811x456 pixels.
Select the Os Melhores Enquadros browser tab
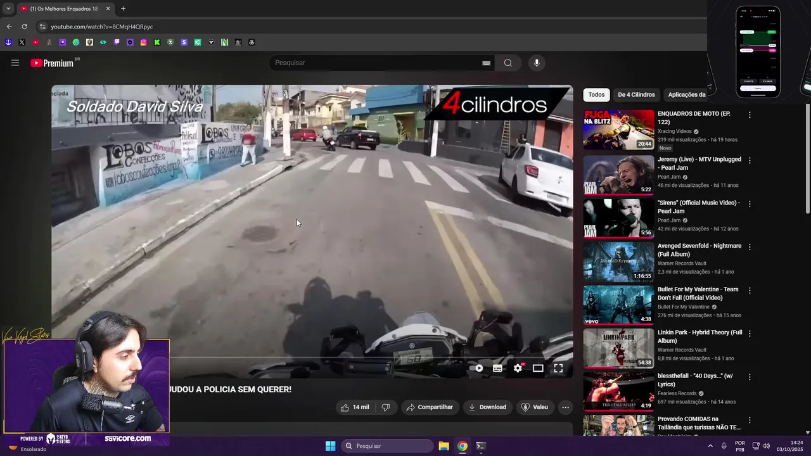click(x=65, y=9)
